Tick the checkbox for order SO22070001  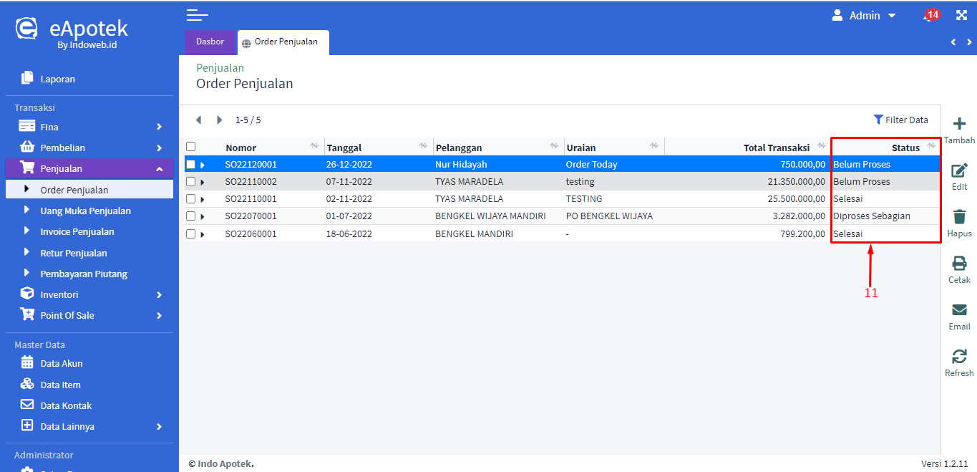point(191,216)
